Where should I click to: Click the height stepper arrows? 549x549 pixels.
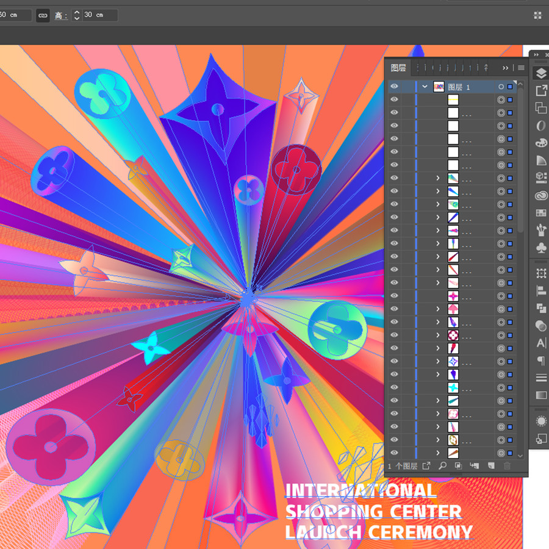point(77,15)
